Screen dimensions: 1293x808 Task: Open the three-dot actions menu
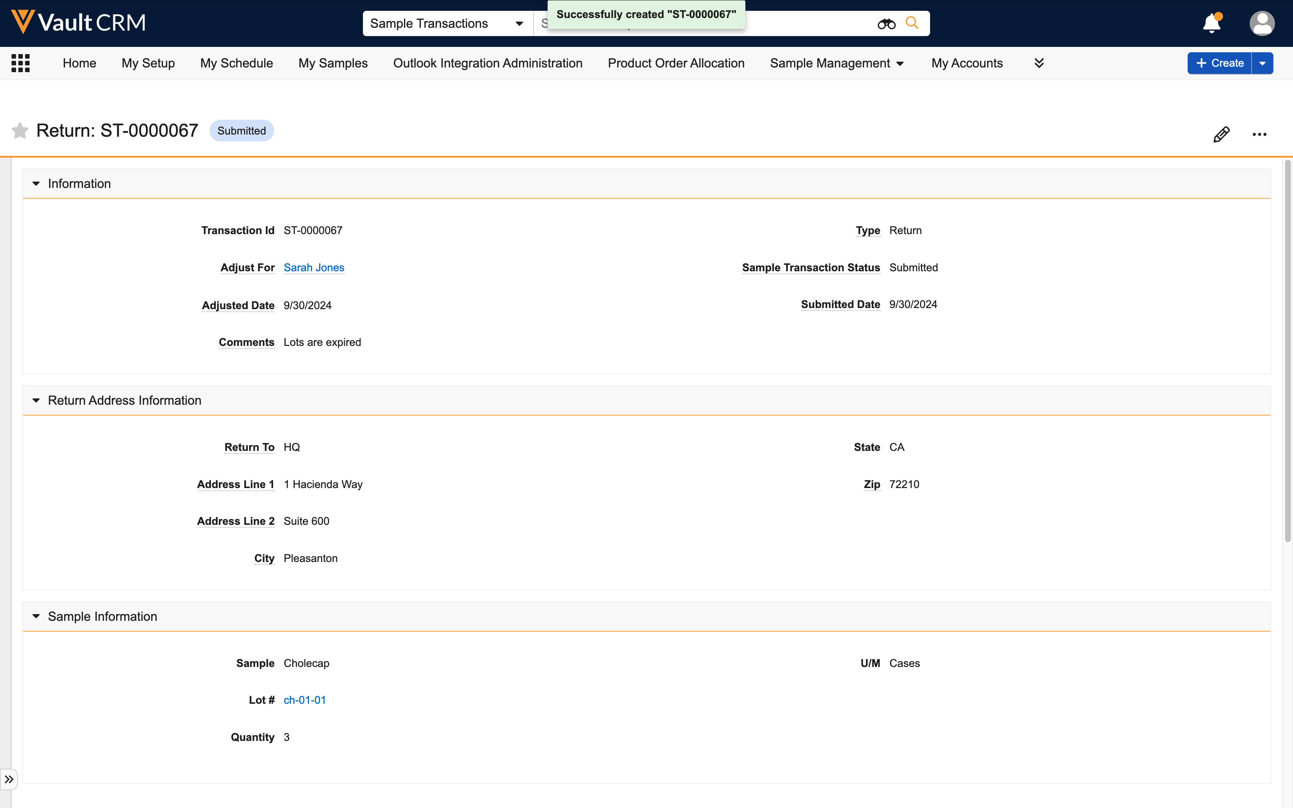pos(1259,134)
